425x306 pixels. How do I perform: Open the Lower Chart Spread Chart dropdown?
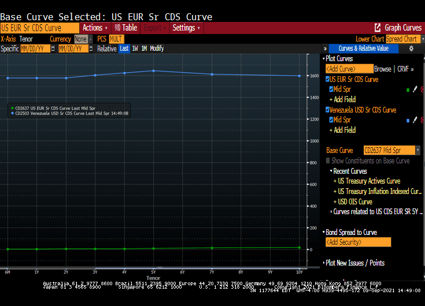(x=419, y=39)
